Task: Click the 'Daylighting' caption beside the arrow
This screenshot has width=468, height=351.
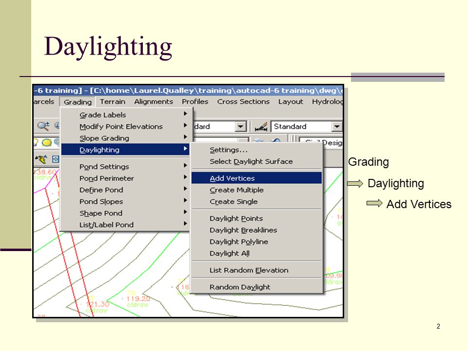Action: tap(396, 184)
